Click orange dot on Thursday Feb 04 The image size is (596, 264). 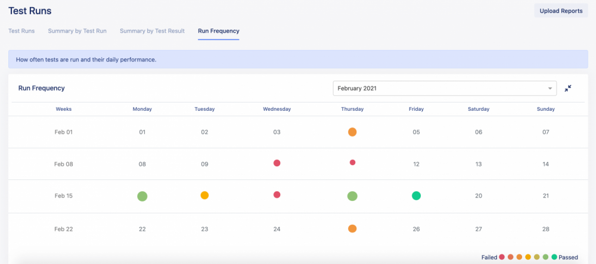(352, 132)
